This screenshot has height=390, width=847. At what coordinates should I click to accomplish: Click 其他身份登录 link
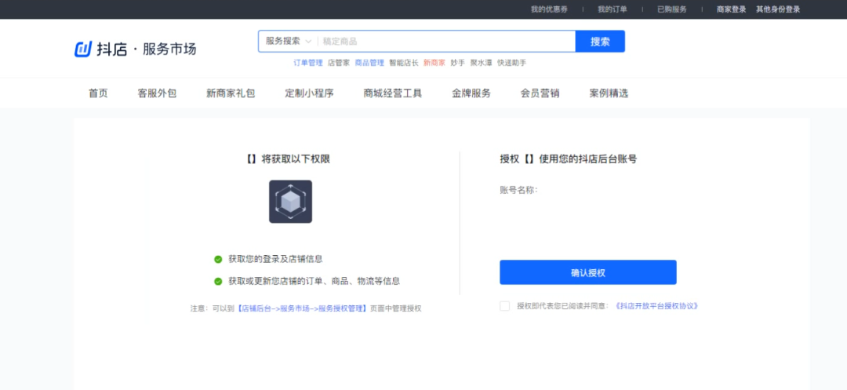(x=778, y=9)
